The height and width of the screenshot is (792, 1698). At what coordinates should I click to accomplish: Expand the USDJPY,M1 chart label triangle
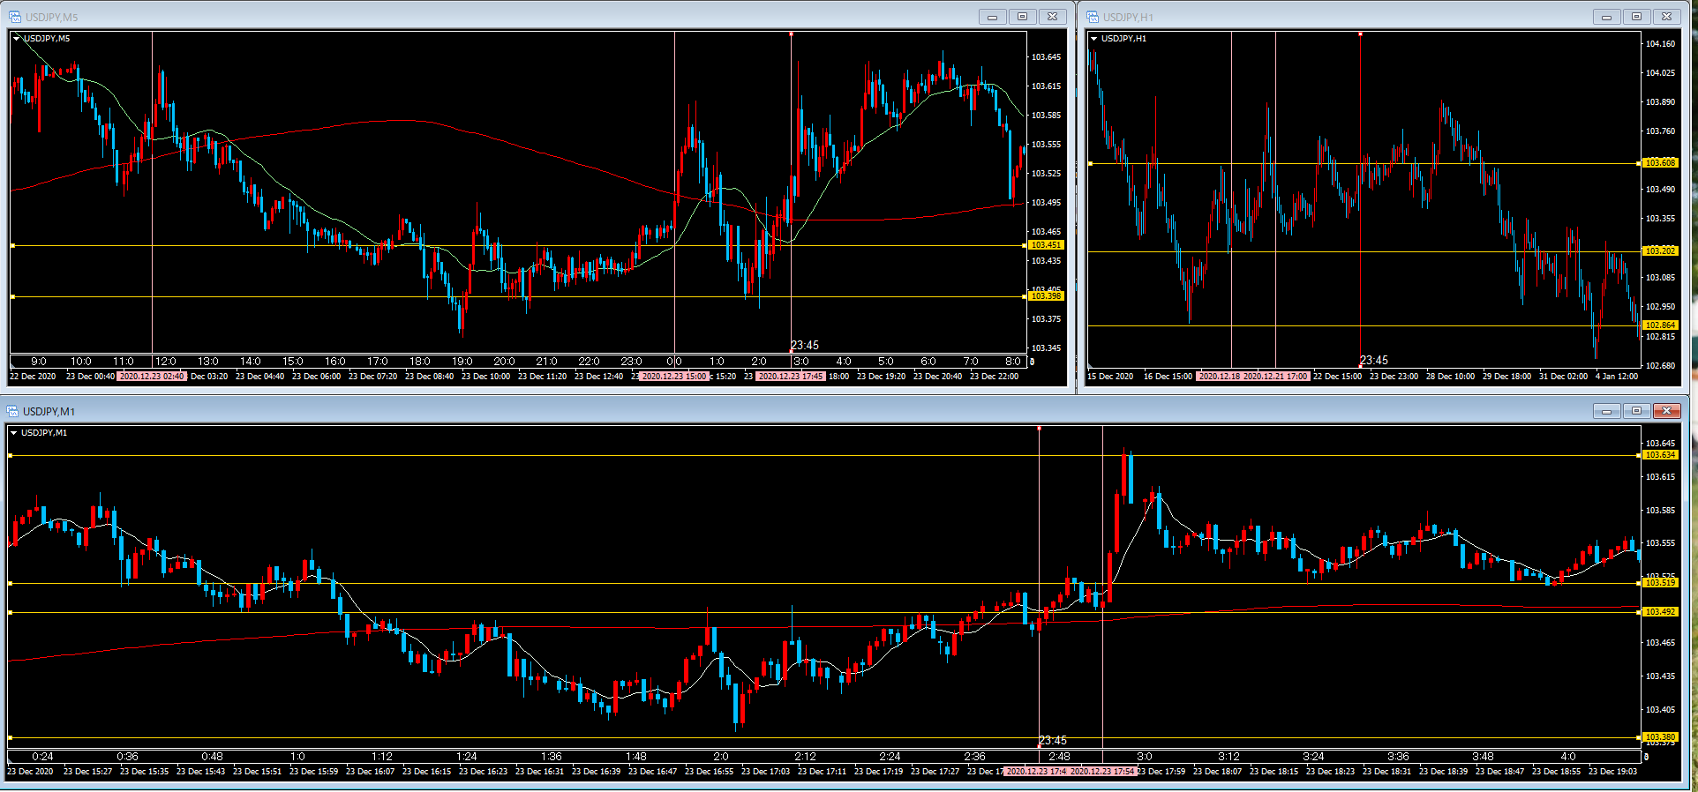click(x=13, y=433)
